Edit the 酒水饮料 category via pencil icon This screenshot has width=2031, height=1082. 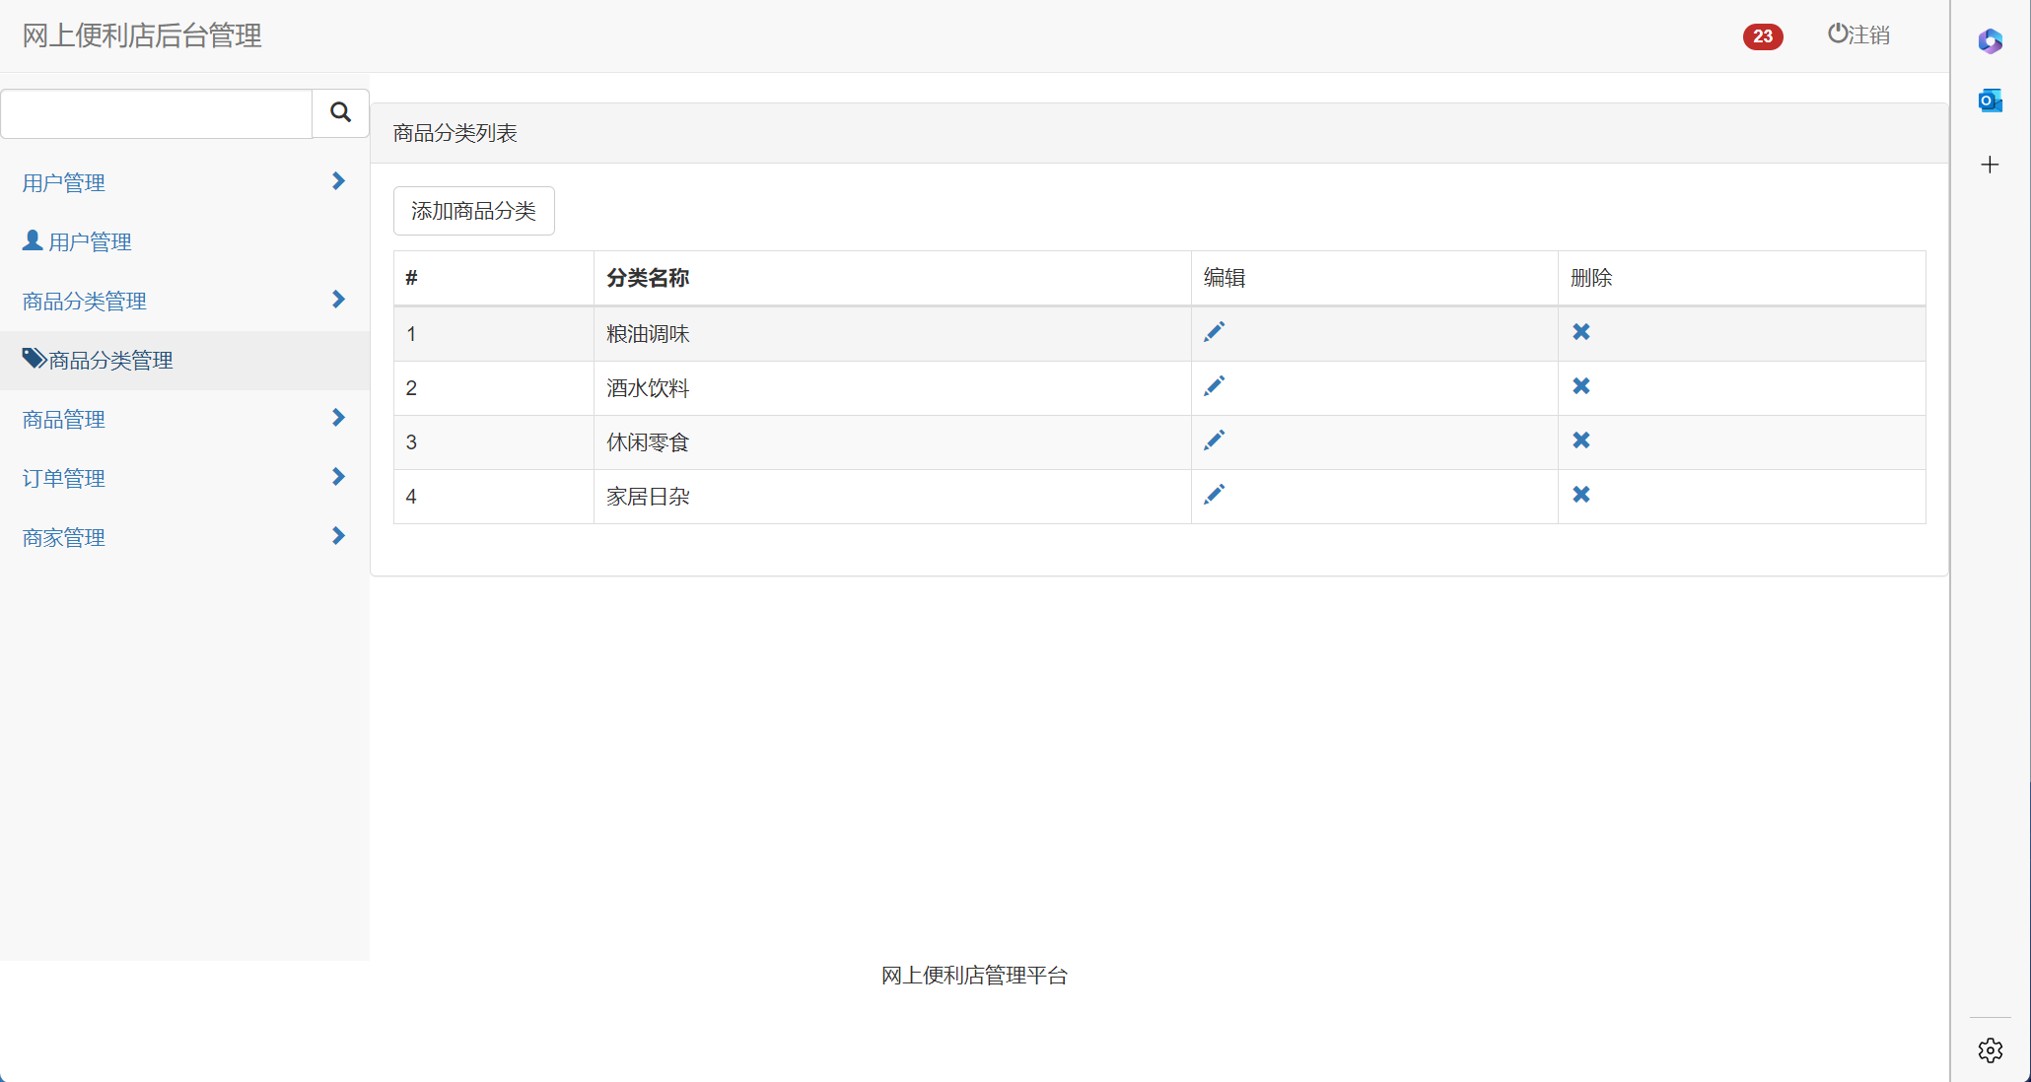[1214, 386]
